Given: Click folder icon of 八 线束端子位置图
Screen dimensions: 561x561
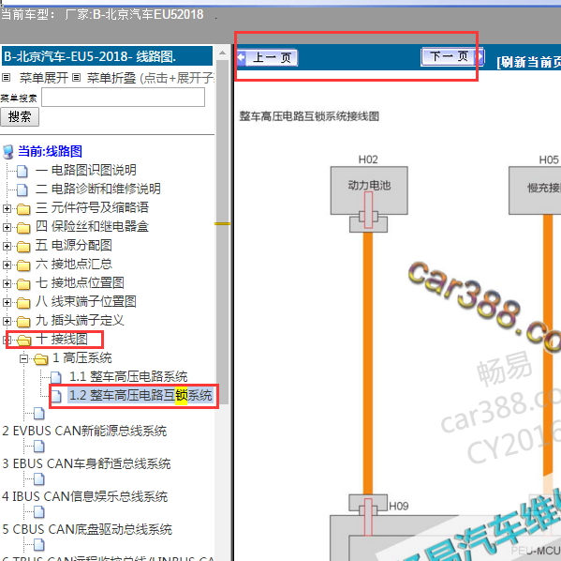Looking at the screenshot, I should click(23, 303).
